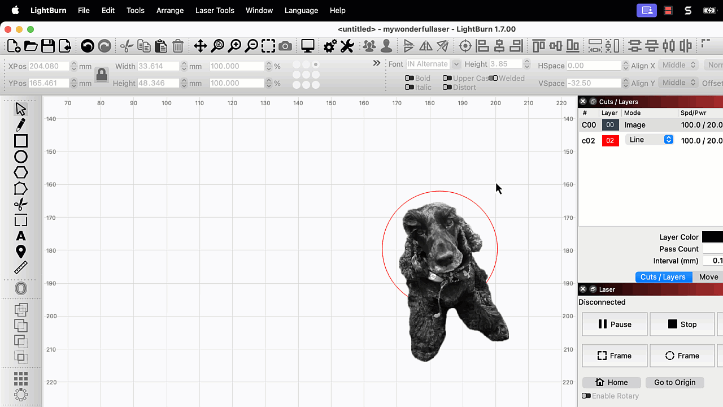
Task: Click the Go to Origin button
Action: (x=674, y=382)
